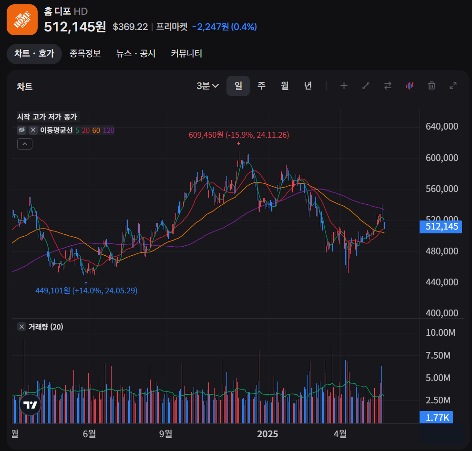472x451 pixels.
Task: Click the 1.77K volume axis label
Action: pos(436,418)
